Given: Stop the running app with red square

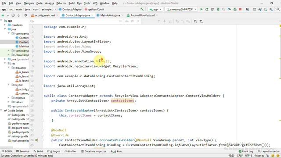Looking at the screenshot, I should (241, 9).
